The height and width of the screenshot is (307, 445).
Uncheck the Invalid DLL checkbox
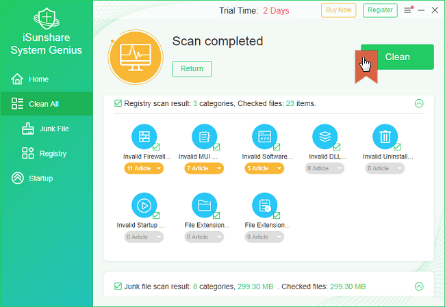337,147
